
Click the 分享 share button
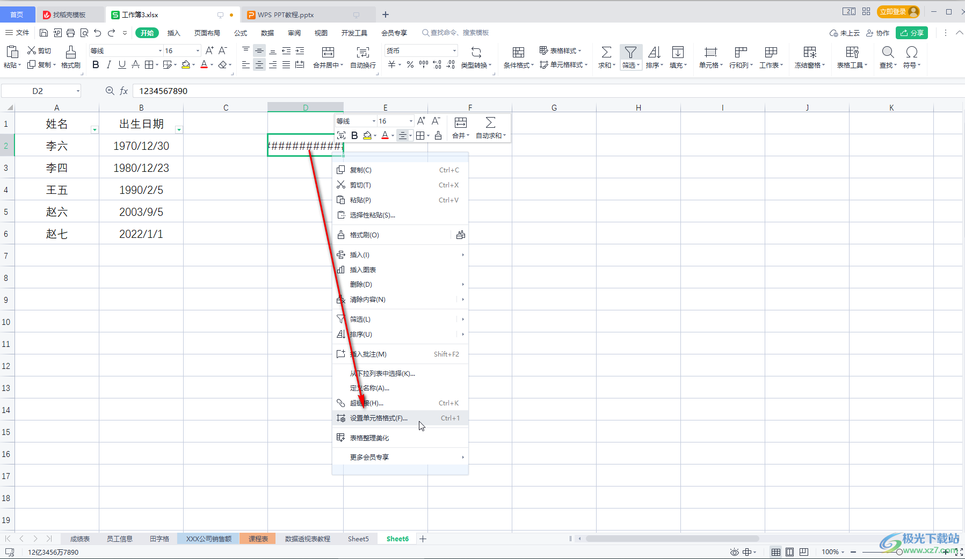tap(912, 33)
